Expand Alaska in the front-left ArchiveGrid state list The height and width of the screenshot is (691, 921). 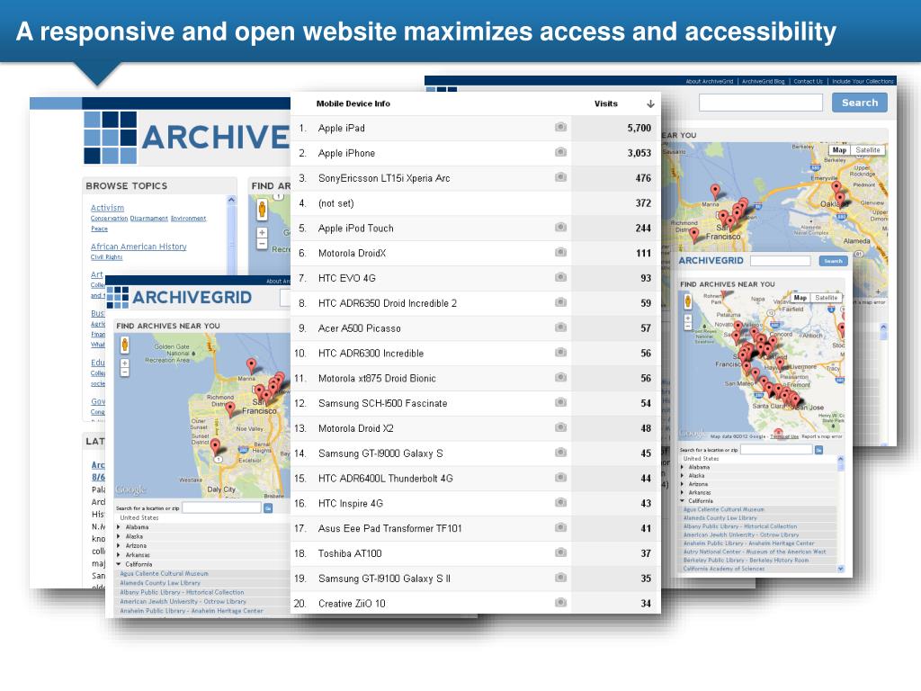(x=119, y=536)
